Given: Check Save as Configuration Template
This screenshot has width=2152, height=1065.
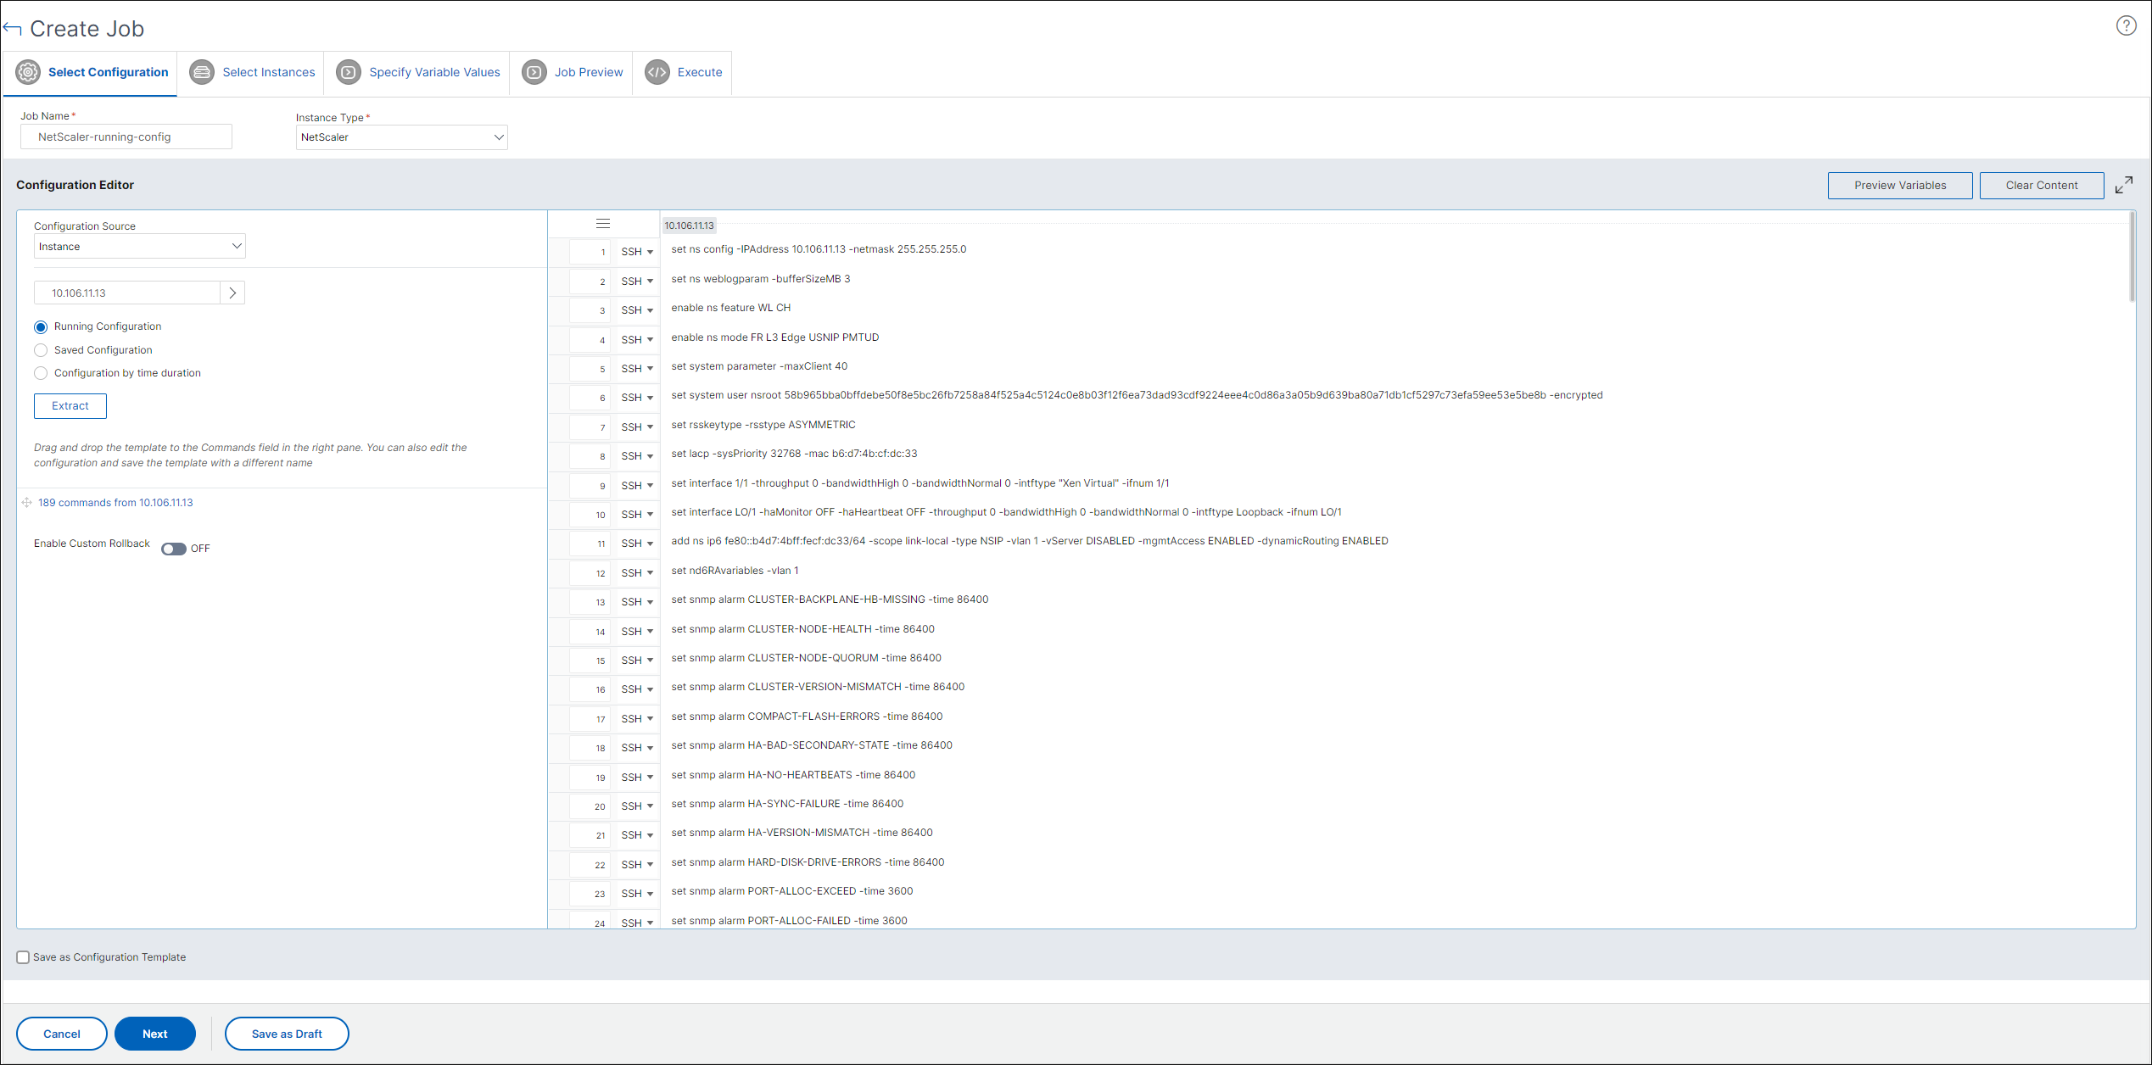Looking at the screenshot, I should coord(23,957).
